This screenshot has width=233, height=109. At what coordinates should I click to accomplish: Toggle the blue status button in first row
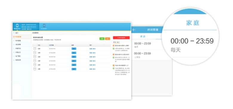pos(74,49)
